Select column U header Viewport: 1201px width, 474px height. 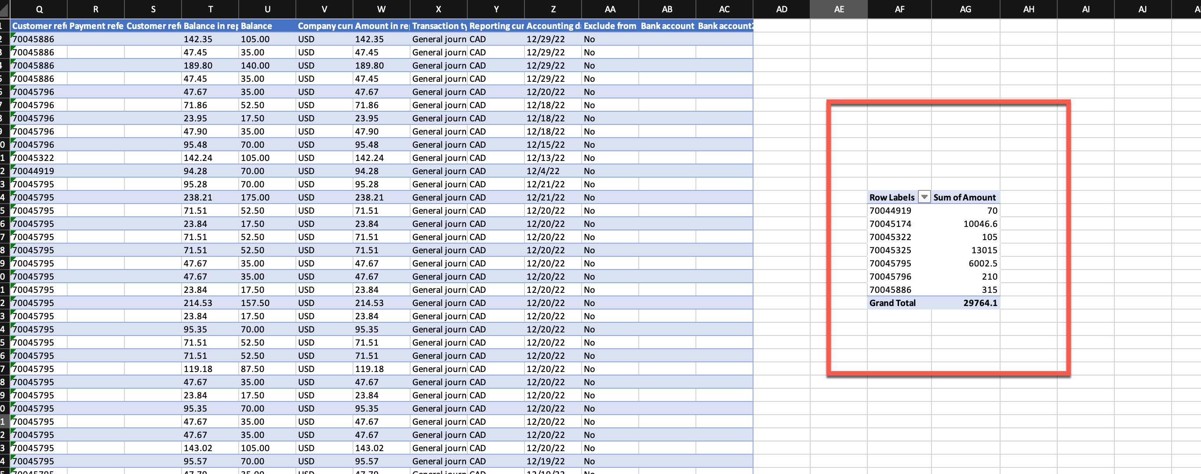coord(267,9)
